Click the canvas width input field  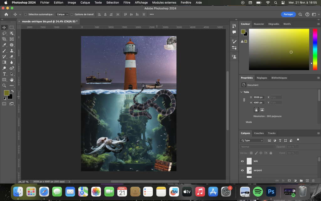(x=259, y=97)
